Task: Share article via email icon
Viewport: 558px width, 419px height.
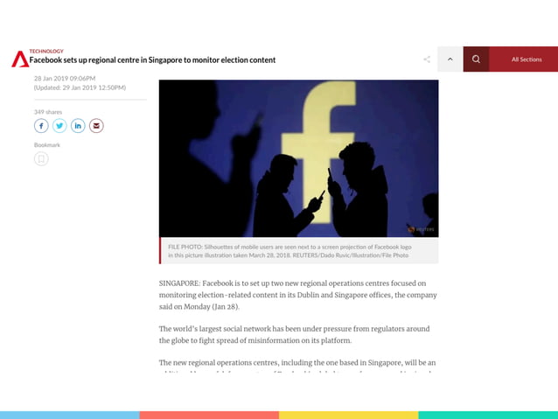Action: (96, 126)
